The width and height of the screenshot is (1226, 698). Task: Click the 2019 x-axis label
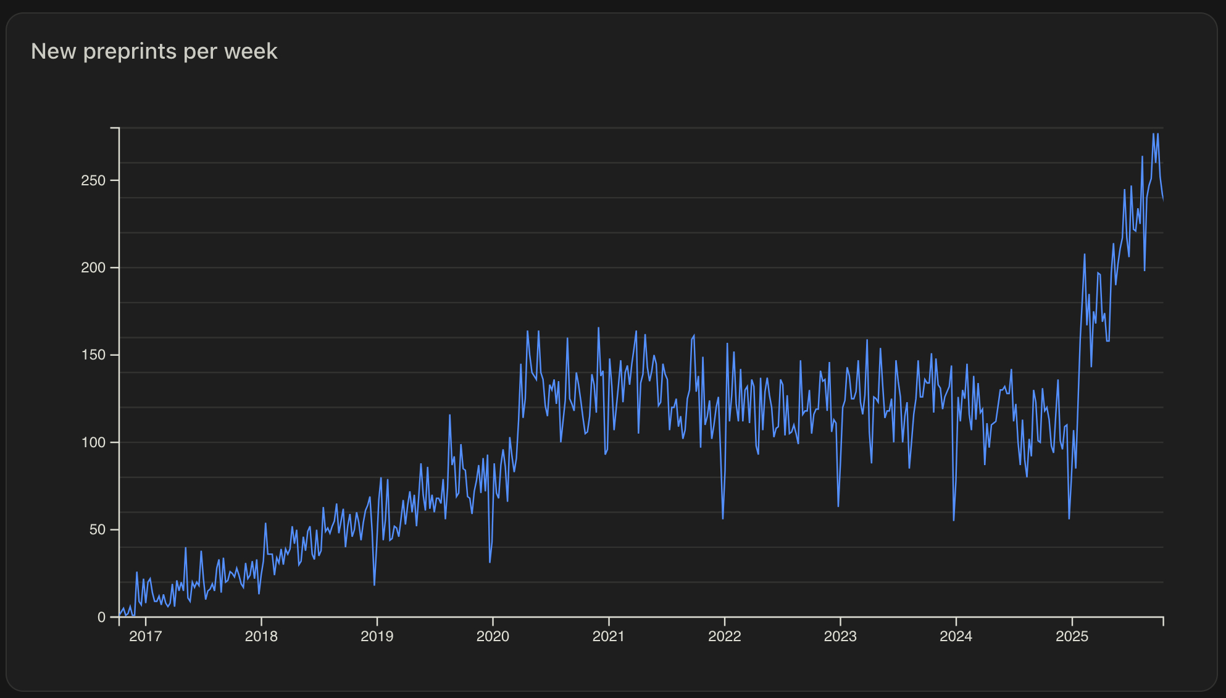tap(377, 636)
